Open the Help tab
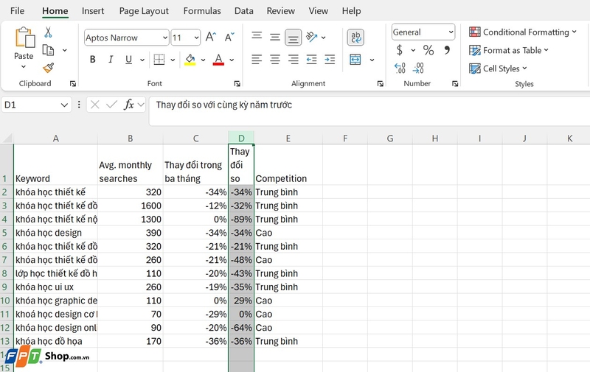 coord(352,11)
